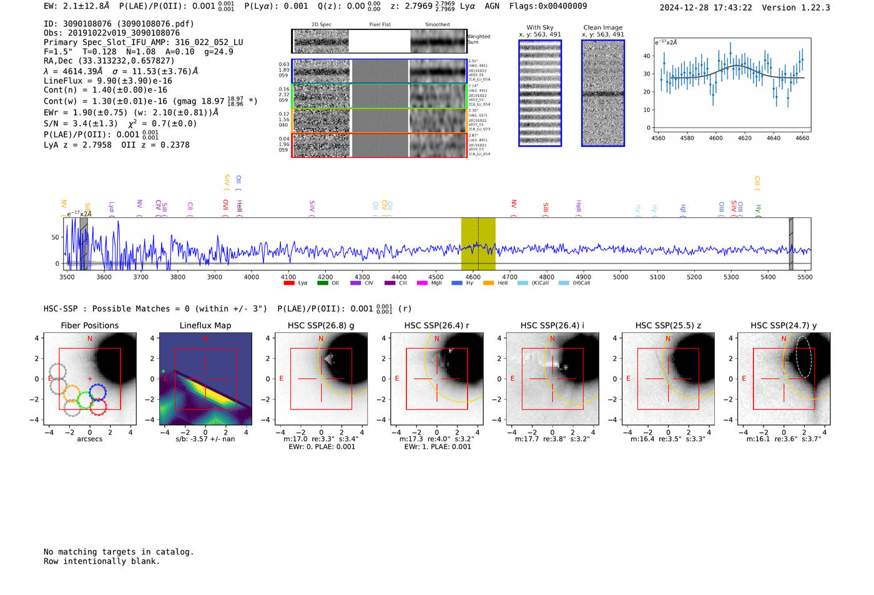Image resolution: width=874 pixels, height=595 pixels.
Task: Click the green fiber circle in Fiber Positions
Action: 85,400
